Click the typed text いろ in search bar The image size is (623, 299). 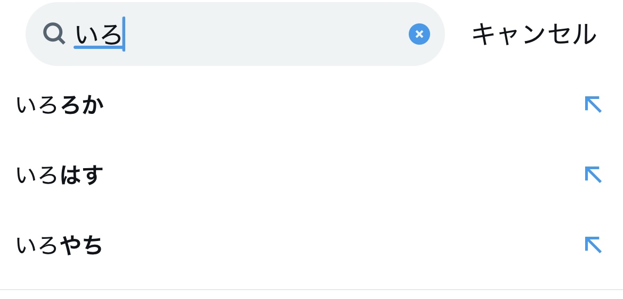(x=99, y=35)
